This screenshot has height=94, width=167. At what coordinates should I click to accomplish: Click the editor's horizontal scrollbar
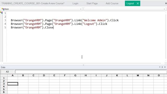(82, 63)
